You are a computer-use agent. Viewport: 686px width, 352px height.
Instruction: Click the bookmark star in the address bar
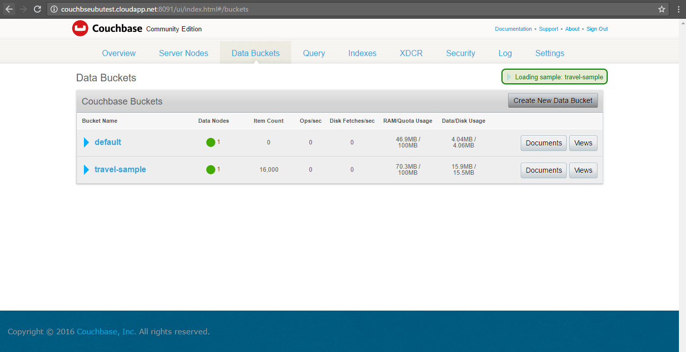tap(661, 9)
